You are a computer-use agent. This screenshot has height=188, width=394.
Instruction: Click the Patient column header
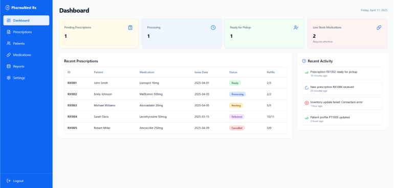98,73
